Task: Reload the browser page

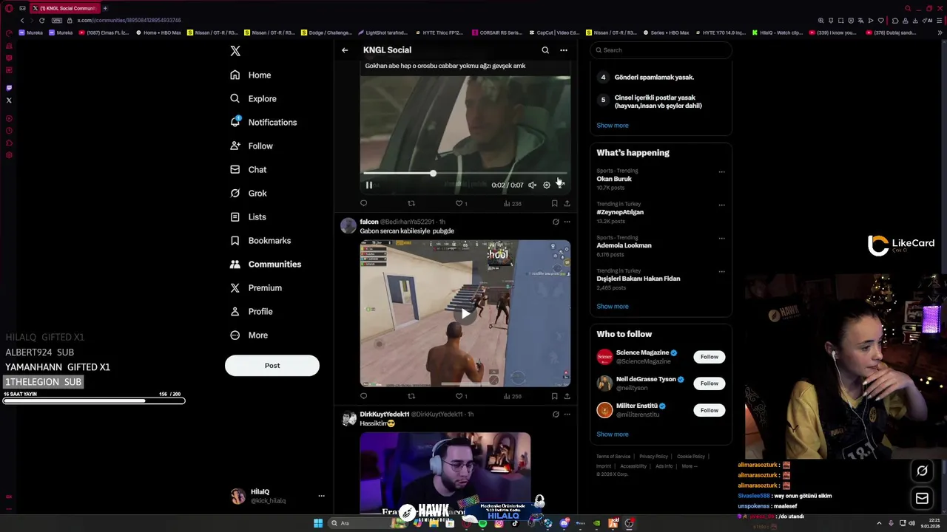Action: [x=41, y=21]
